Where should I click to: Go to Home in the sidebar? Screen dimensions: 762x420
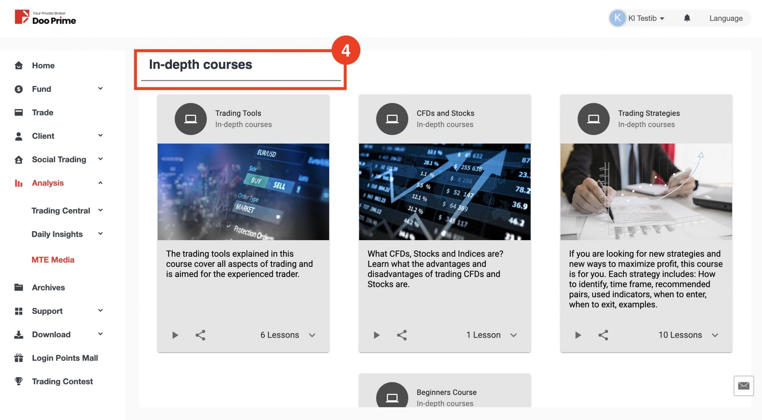coord(43,65)
